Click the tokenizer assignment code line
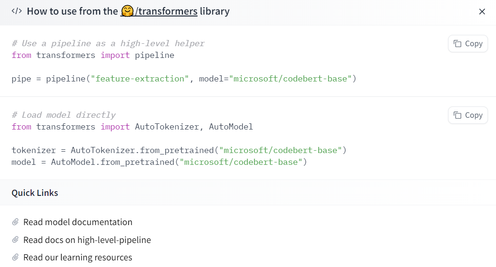Viewport: 496px width, 267px height. click(x=179, y=150)
